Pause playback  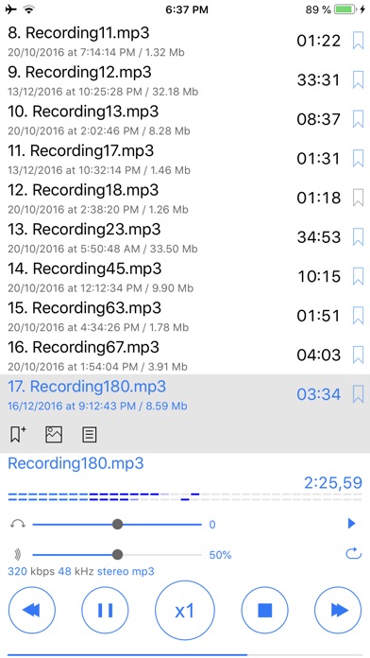105,610
